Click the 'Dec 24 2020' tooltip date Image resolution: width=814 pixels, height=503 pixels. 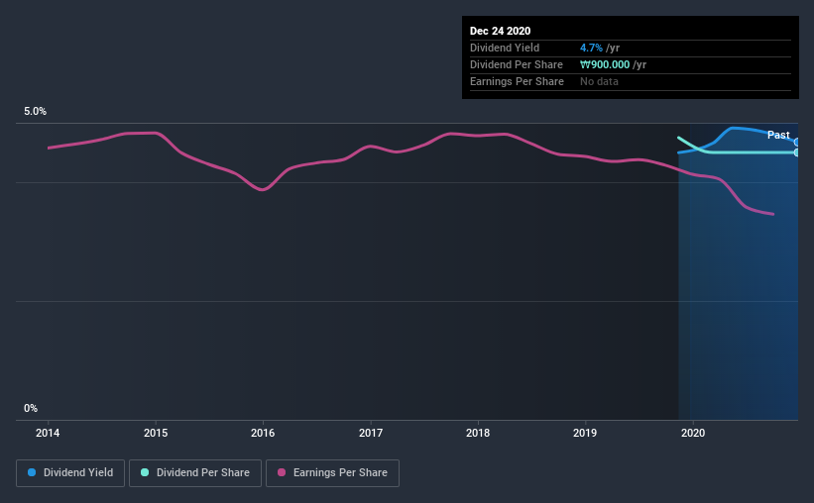501,31
